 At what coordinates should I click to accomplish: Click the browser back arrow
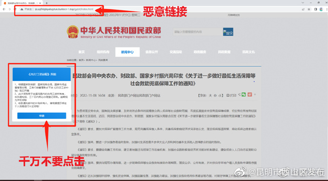click(x=4, y=9)
